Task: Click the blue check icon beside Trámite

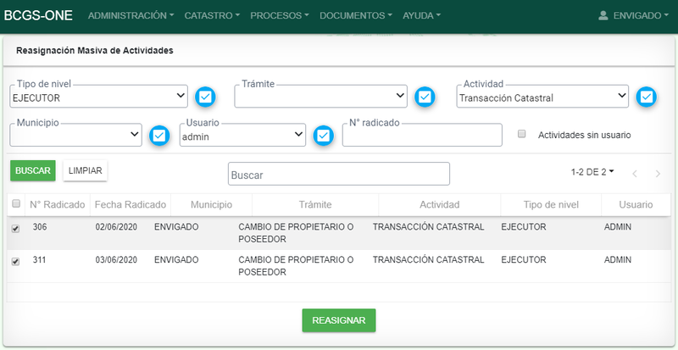Action: (425, 97)
